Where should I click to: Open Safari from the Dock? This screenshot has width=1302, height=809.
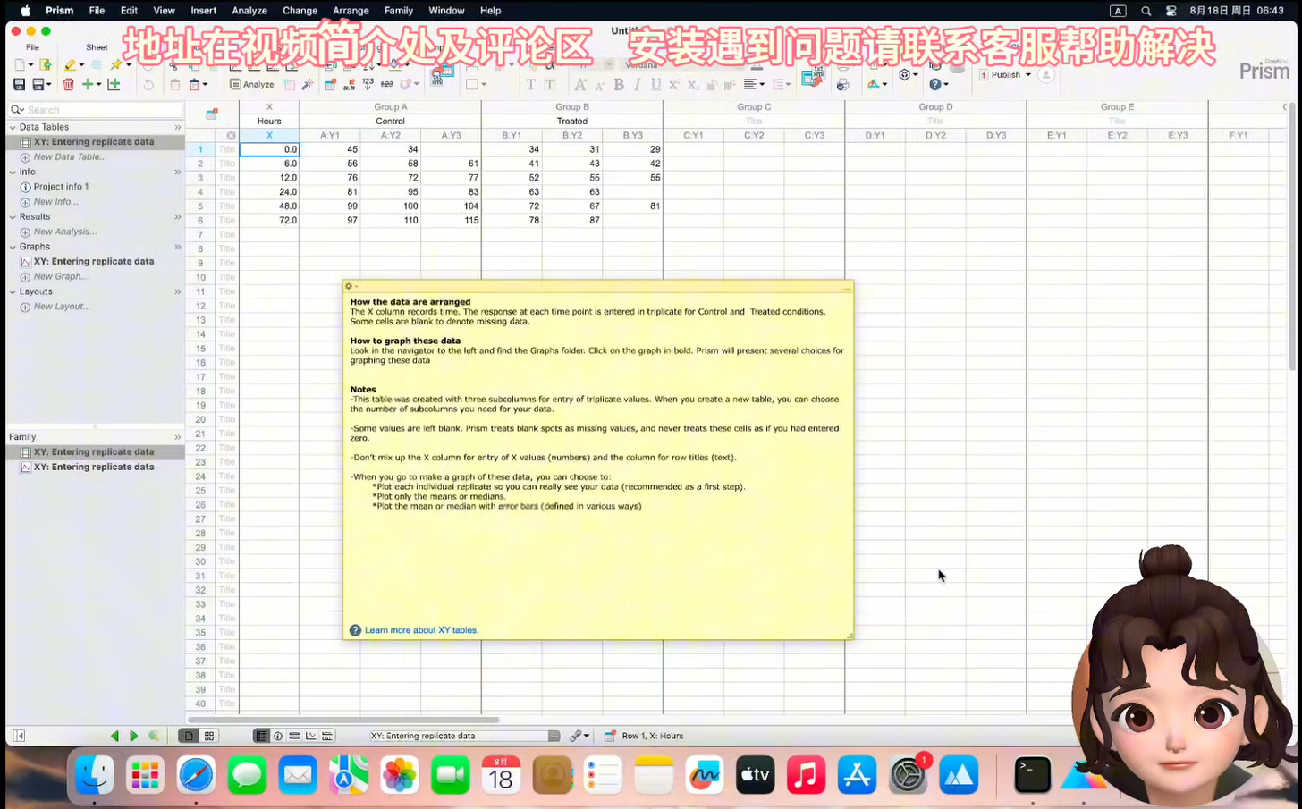click(x=196, y=774)
